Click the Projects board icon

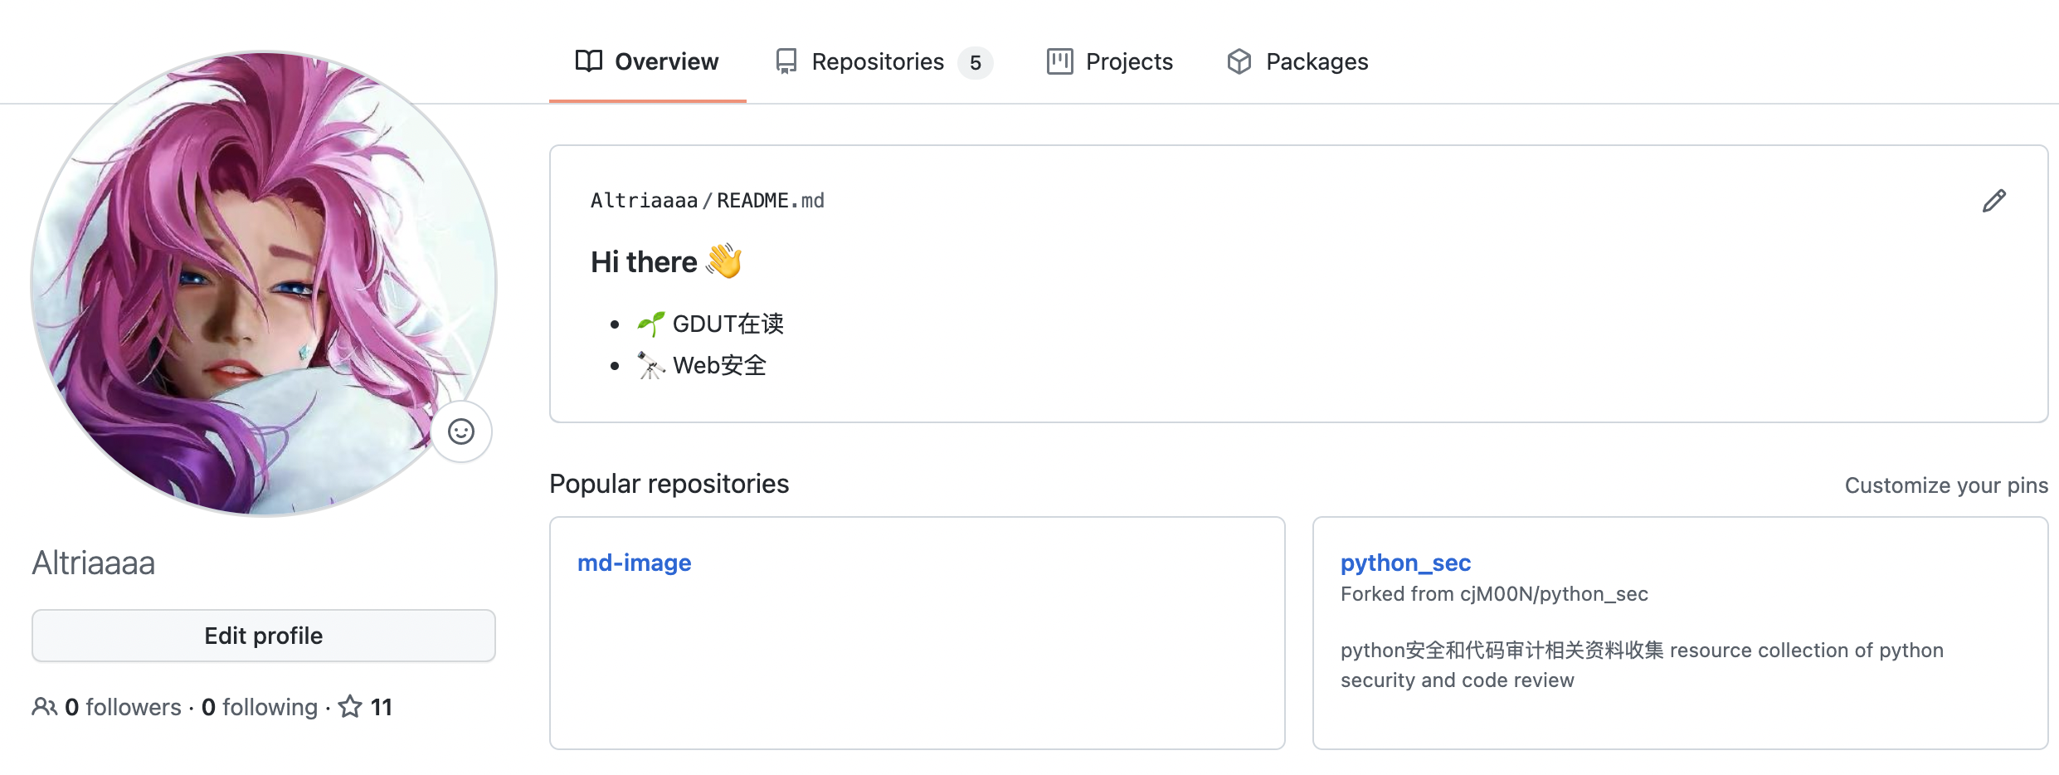1059,61
